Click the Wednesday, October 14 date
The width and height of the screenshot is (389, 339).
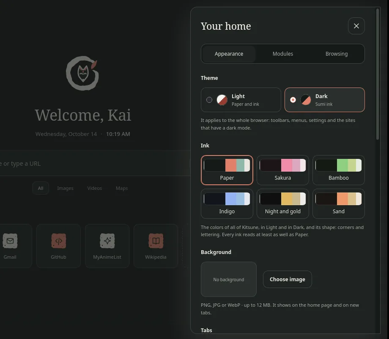pyautogui.click(x=66, y=134)
